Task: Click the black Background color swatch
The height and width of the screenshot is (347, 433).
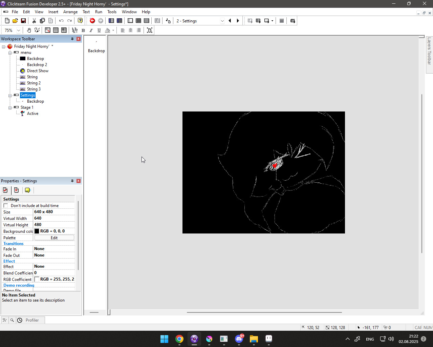Action: tap(37, 231)
